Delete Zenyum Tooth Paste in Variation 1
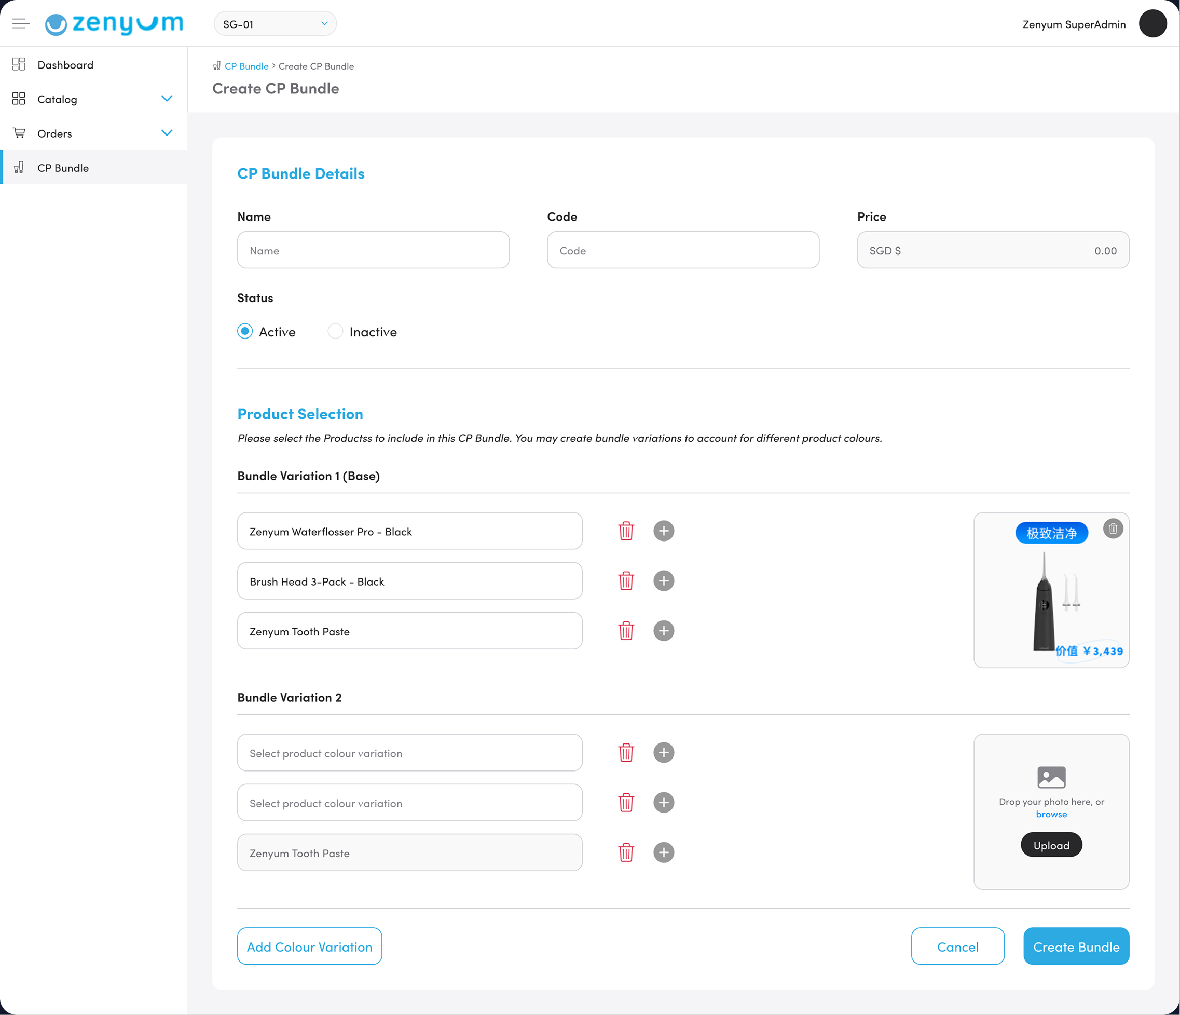The width and height of the screenshot is (1180, 1015). 626,631
